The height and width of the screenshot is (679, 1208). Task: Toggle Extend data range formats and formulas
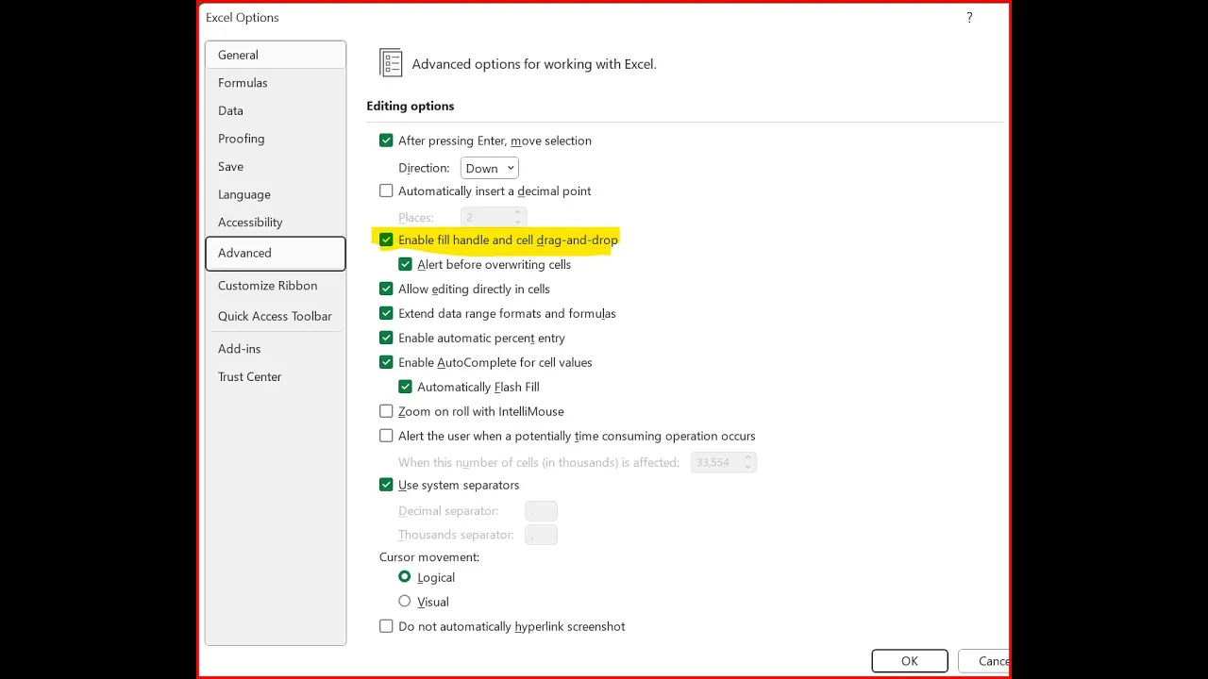(386, 313)
